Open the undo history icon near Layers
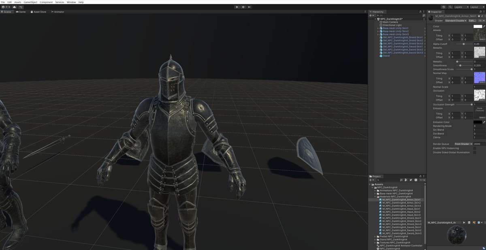 click(444, 7)
